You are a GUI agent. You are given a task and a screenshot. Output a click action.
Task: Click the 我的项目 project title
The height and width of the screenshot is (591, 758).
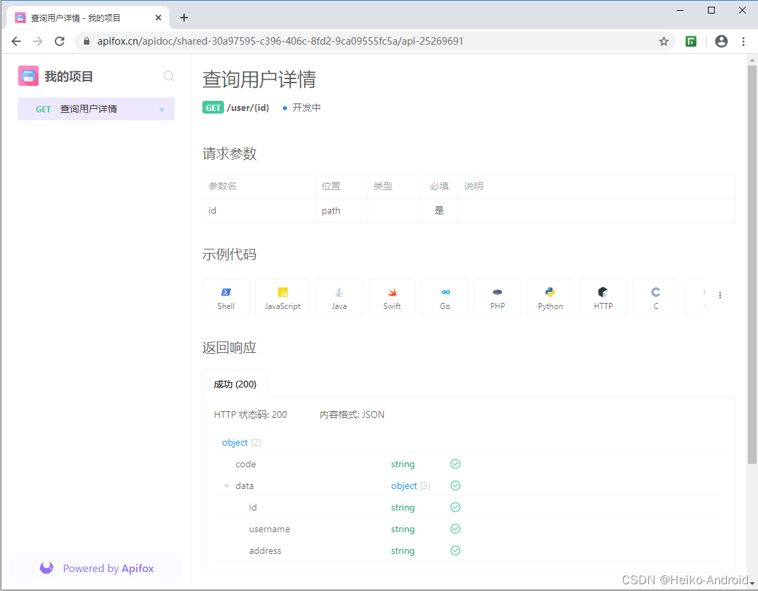point(68,76)
